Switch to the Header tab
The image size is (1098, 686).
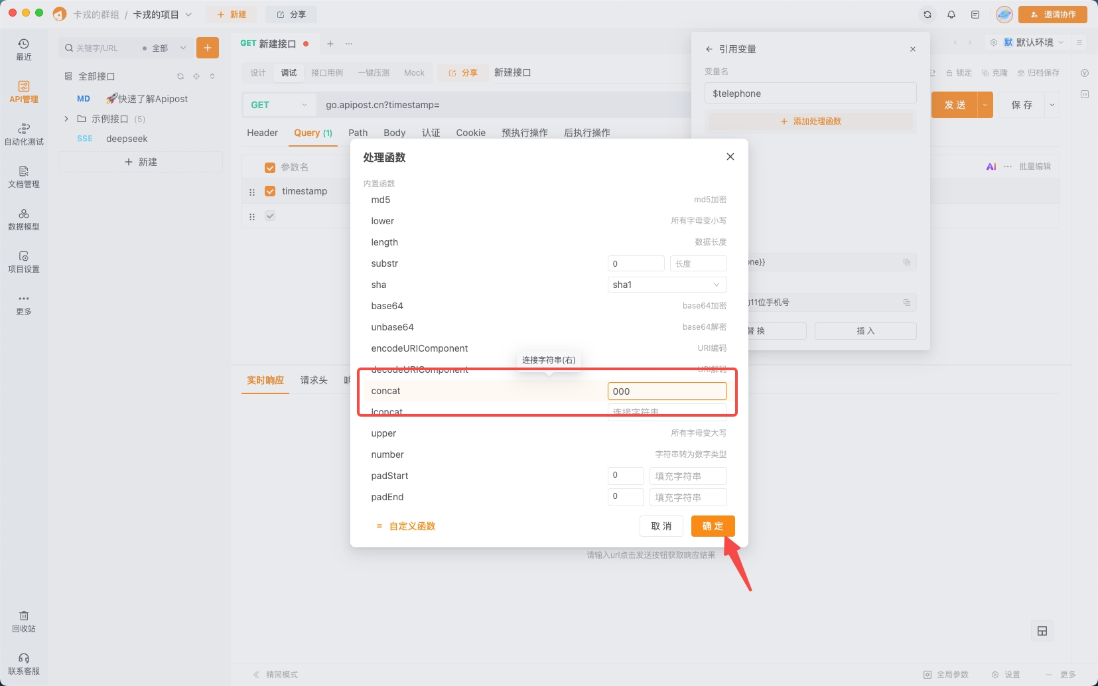point(263,133)
